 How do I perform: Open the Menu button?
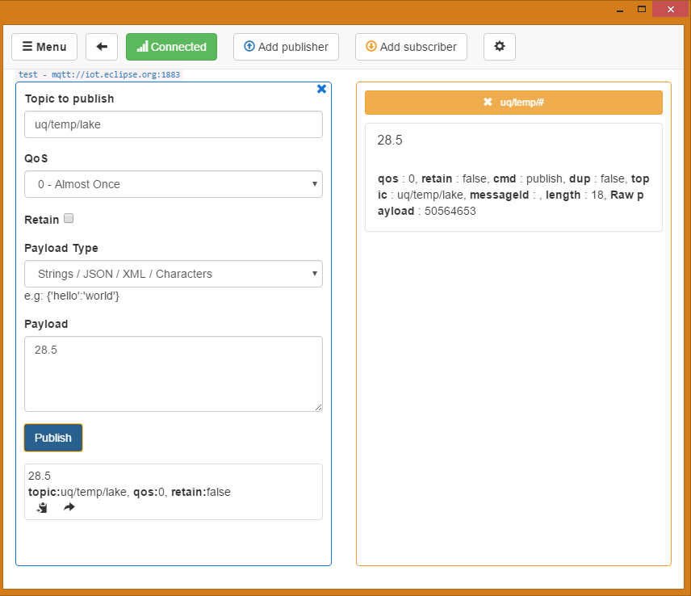pos(44,47)
